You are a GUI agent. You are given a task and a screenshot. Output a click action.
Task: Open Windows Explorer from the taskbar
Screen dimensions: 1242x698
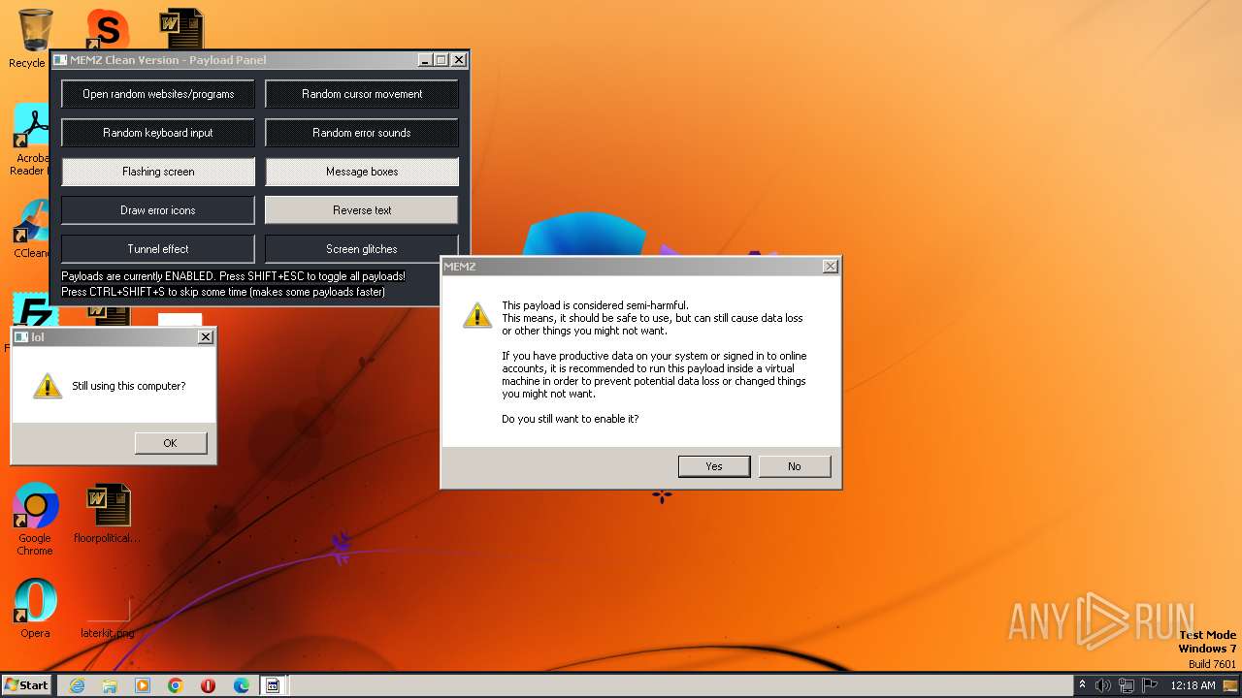[x=110, y=685]
